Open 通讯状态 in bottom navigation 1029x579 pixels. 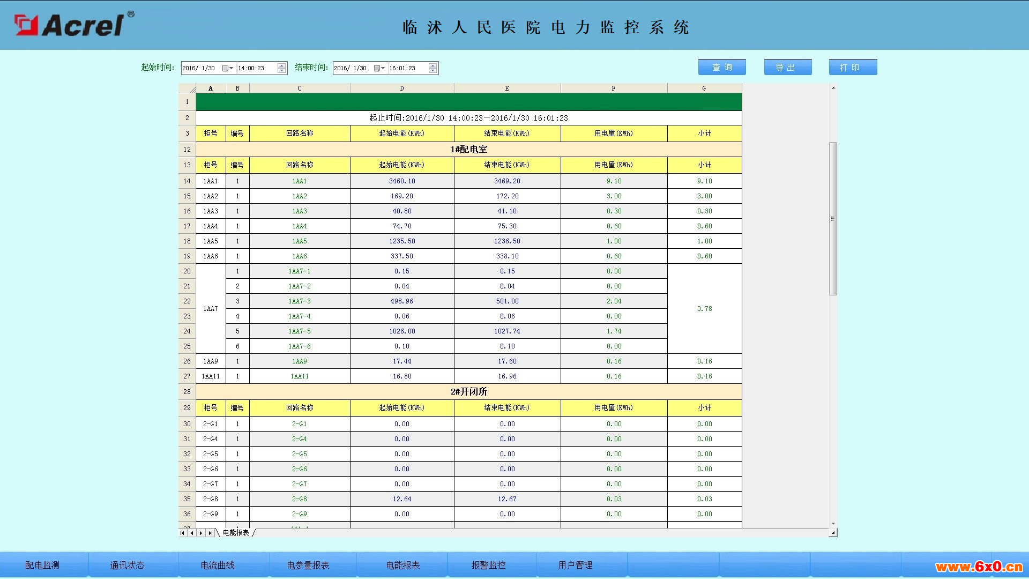pos(127,565)
